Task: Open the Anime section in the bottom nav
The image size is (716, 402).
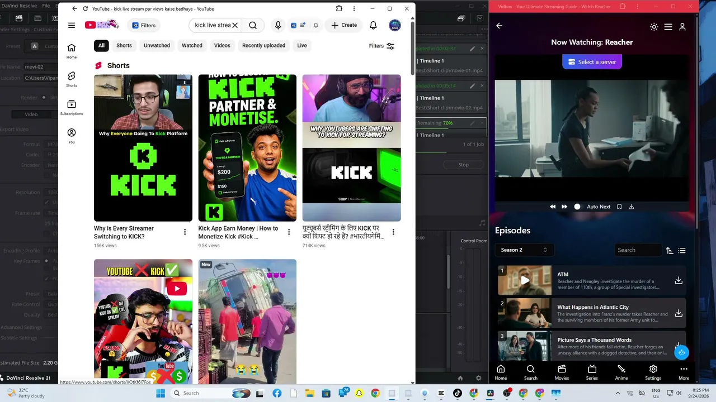Action: (621, 372)
